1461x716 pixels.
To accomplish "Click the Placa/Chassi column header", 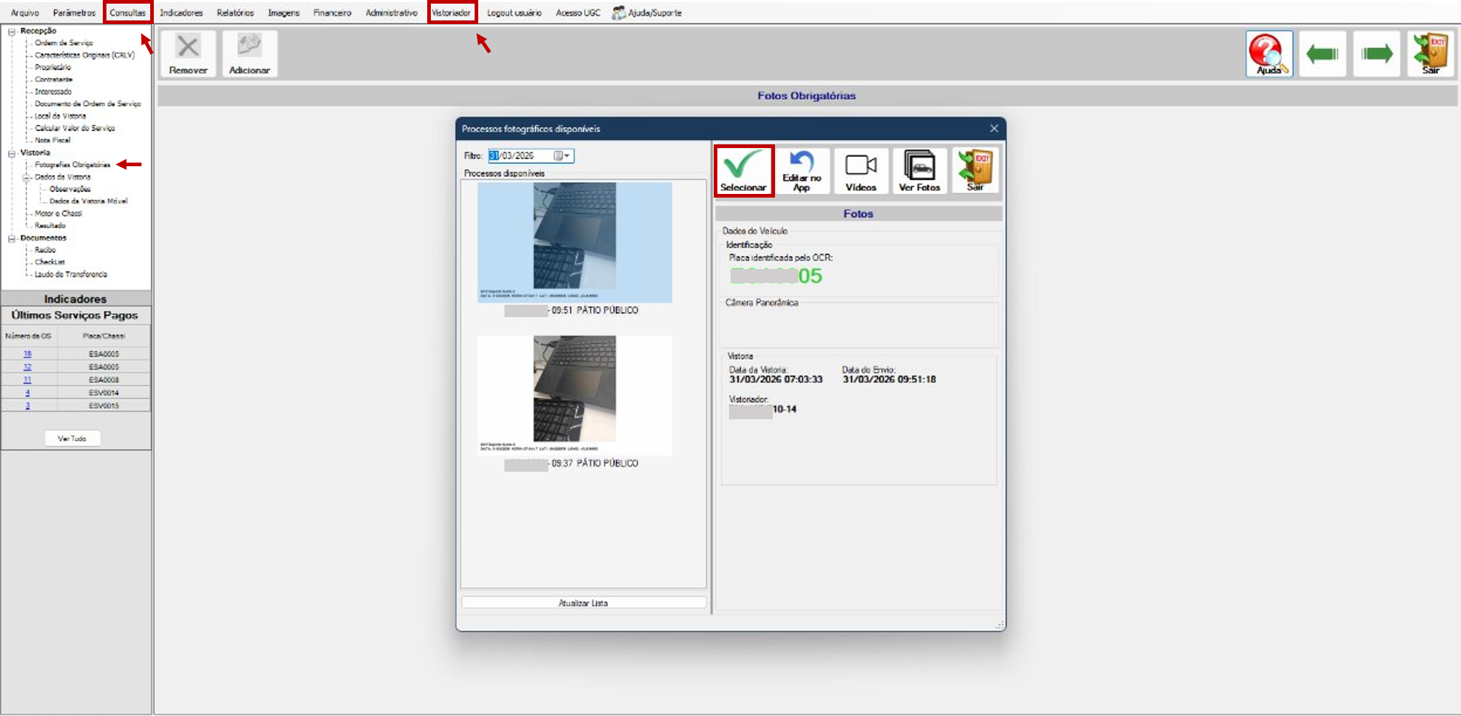I will tap(104, 336).
